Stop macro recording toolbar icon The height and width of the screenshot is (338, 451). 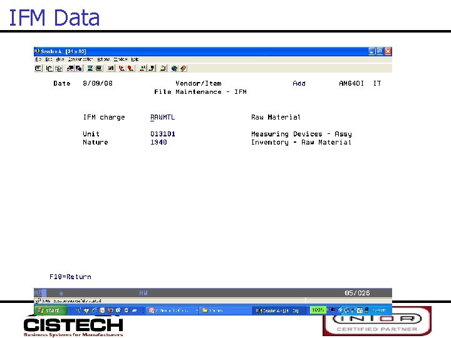click(x=131, y=68)
